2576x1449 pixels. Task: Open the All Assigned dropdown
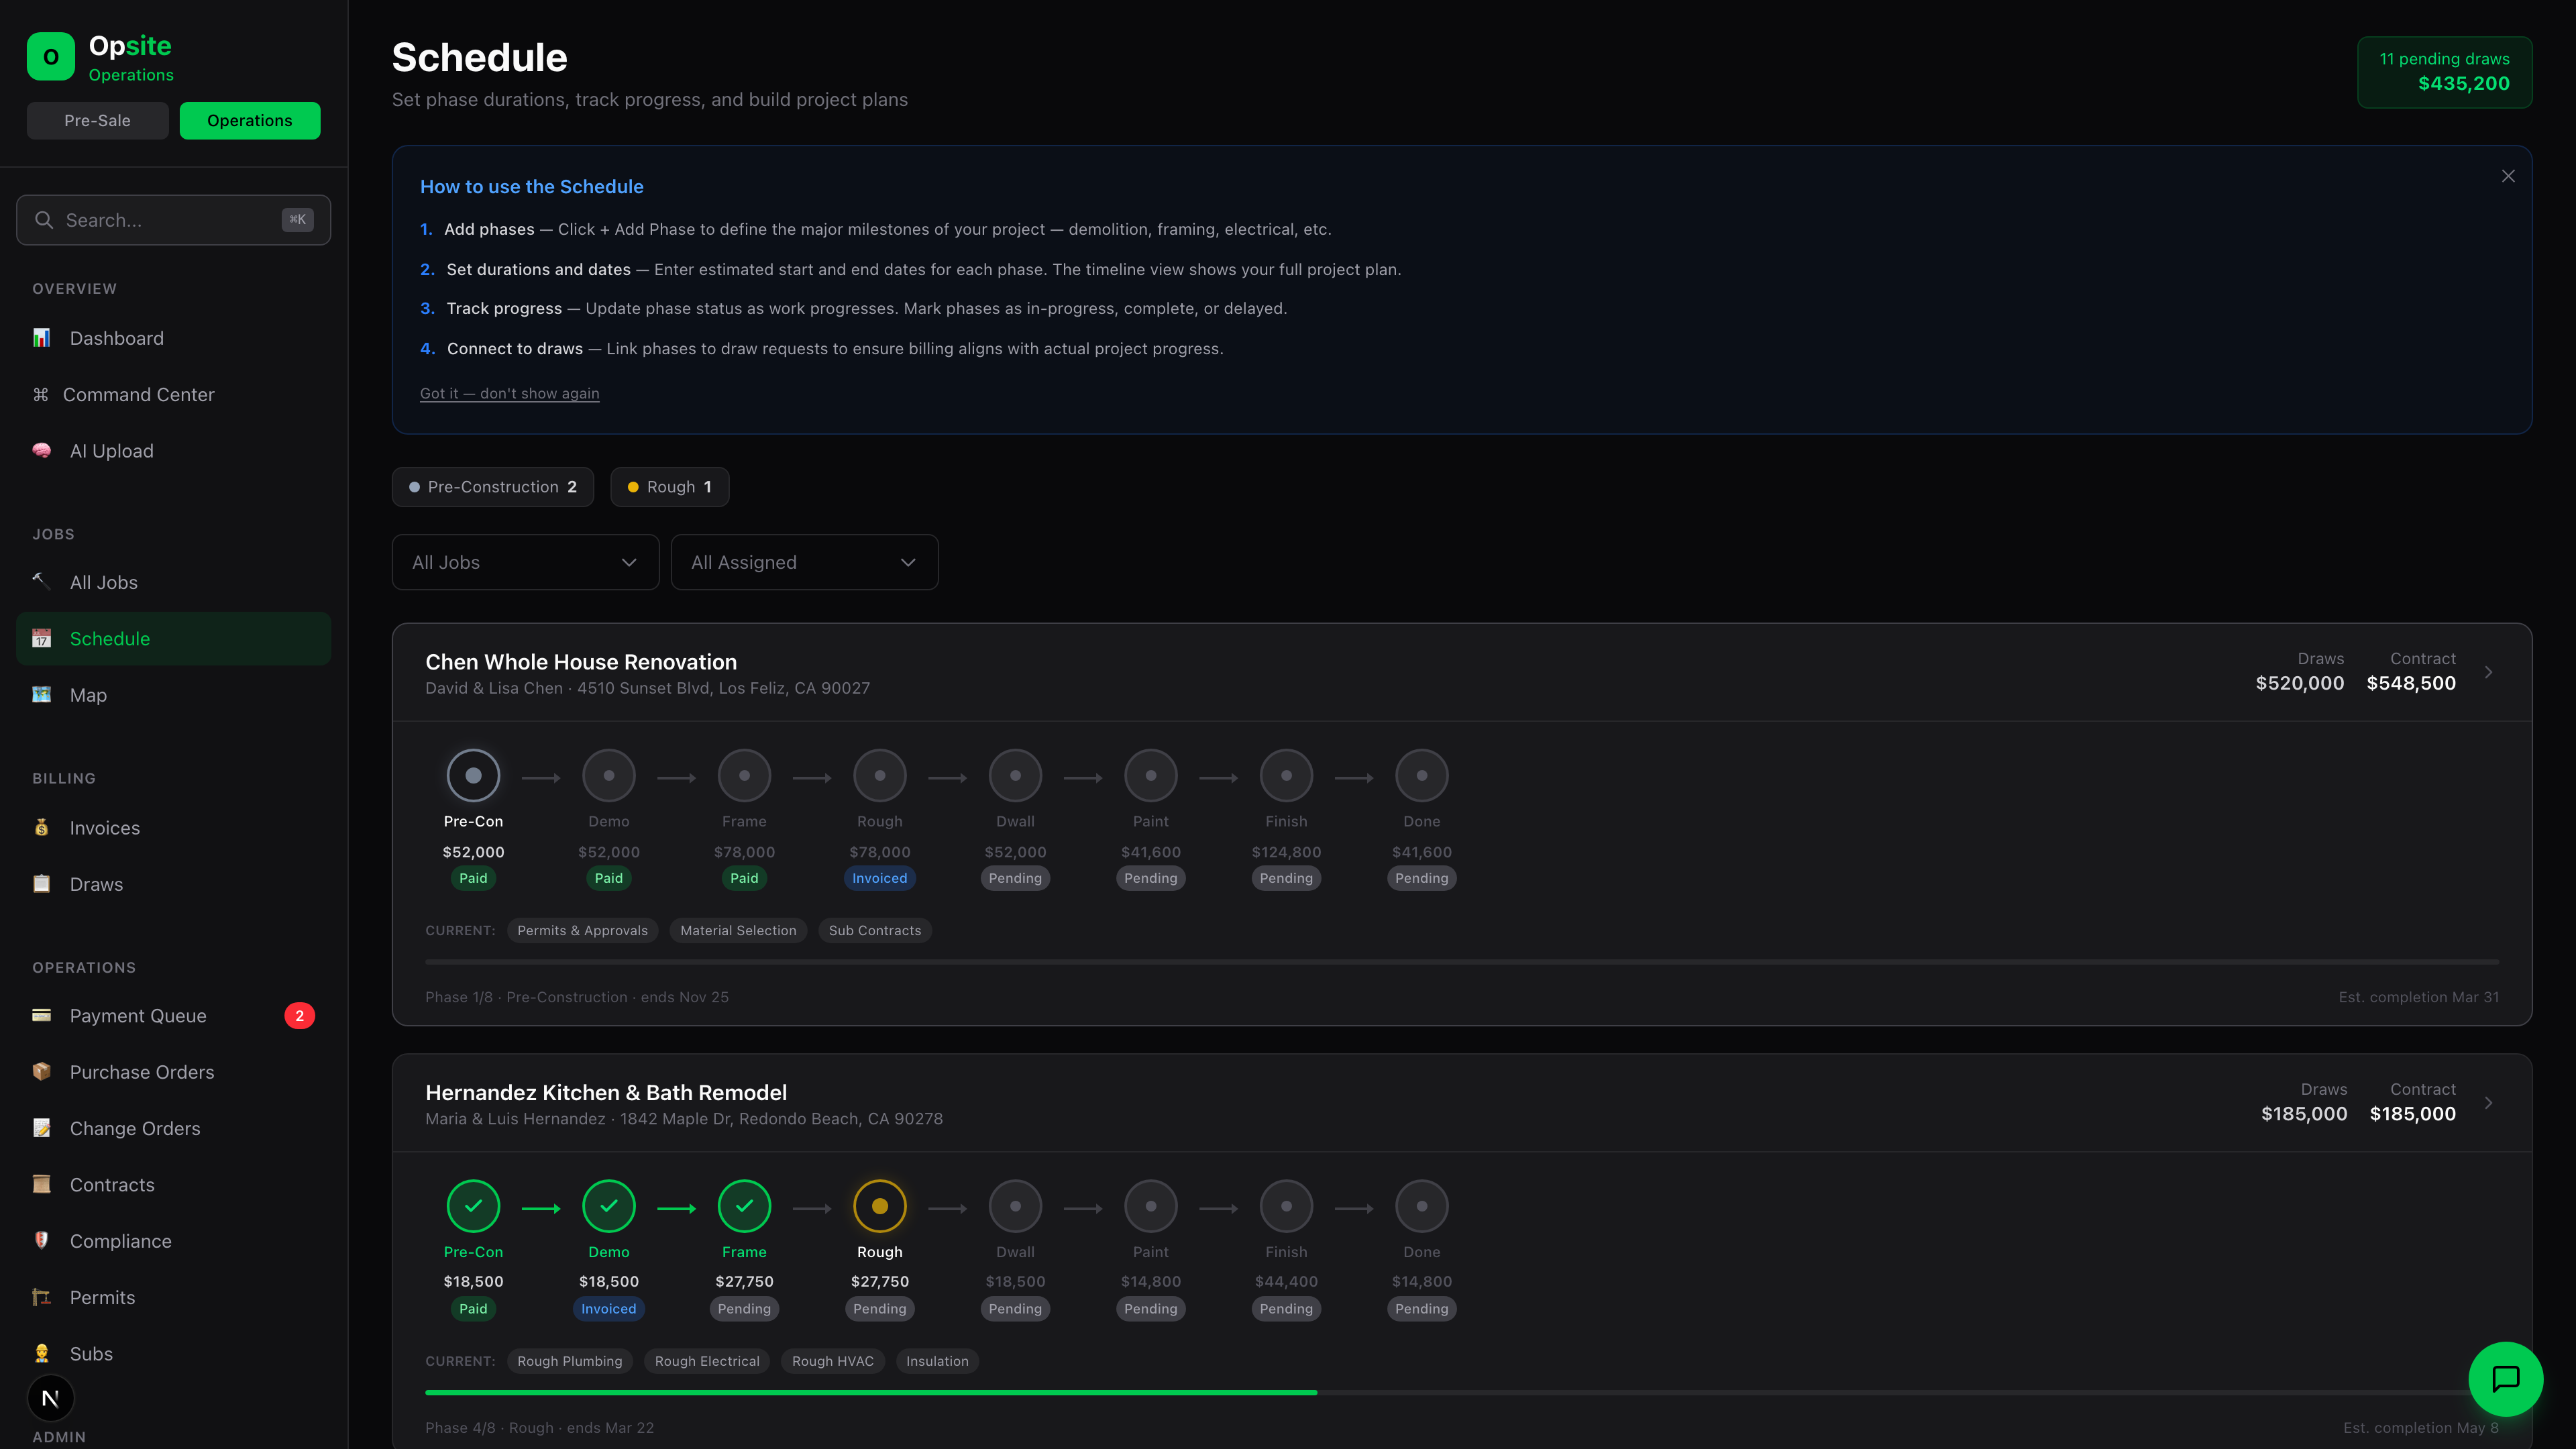click(804, 562)
